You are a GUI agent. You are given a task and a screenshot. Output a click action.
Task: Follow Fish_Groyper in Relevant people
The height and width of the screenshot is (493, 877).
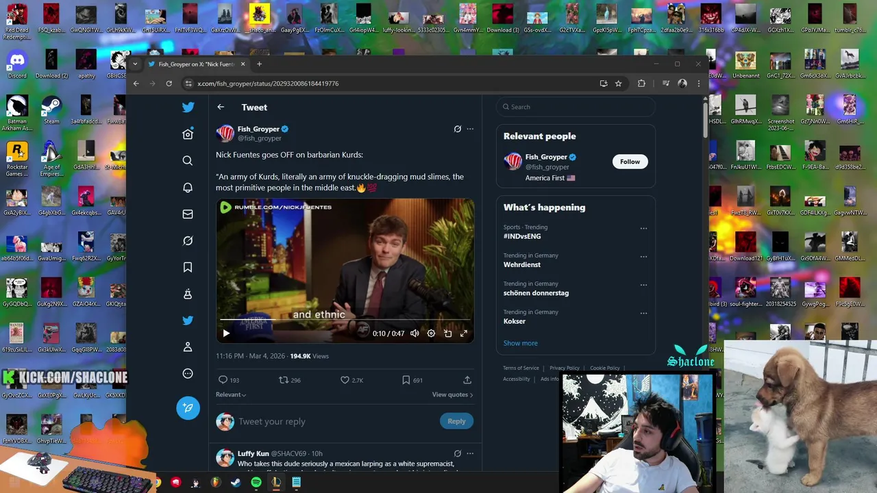[630, 162]
